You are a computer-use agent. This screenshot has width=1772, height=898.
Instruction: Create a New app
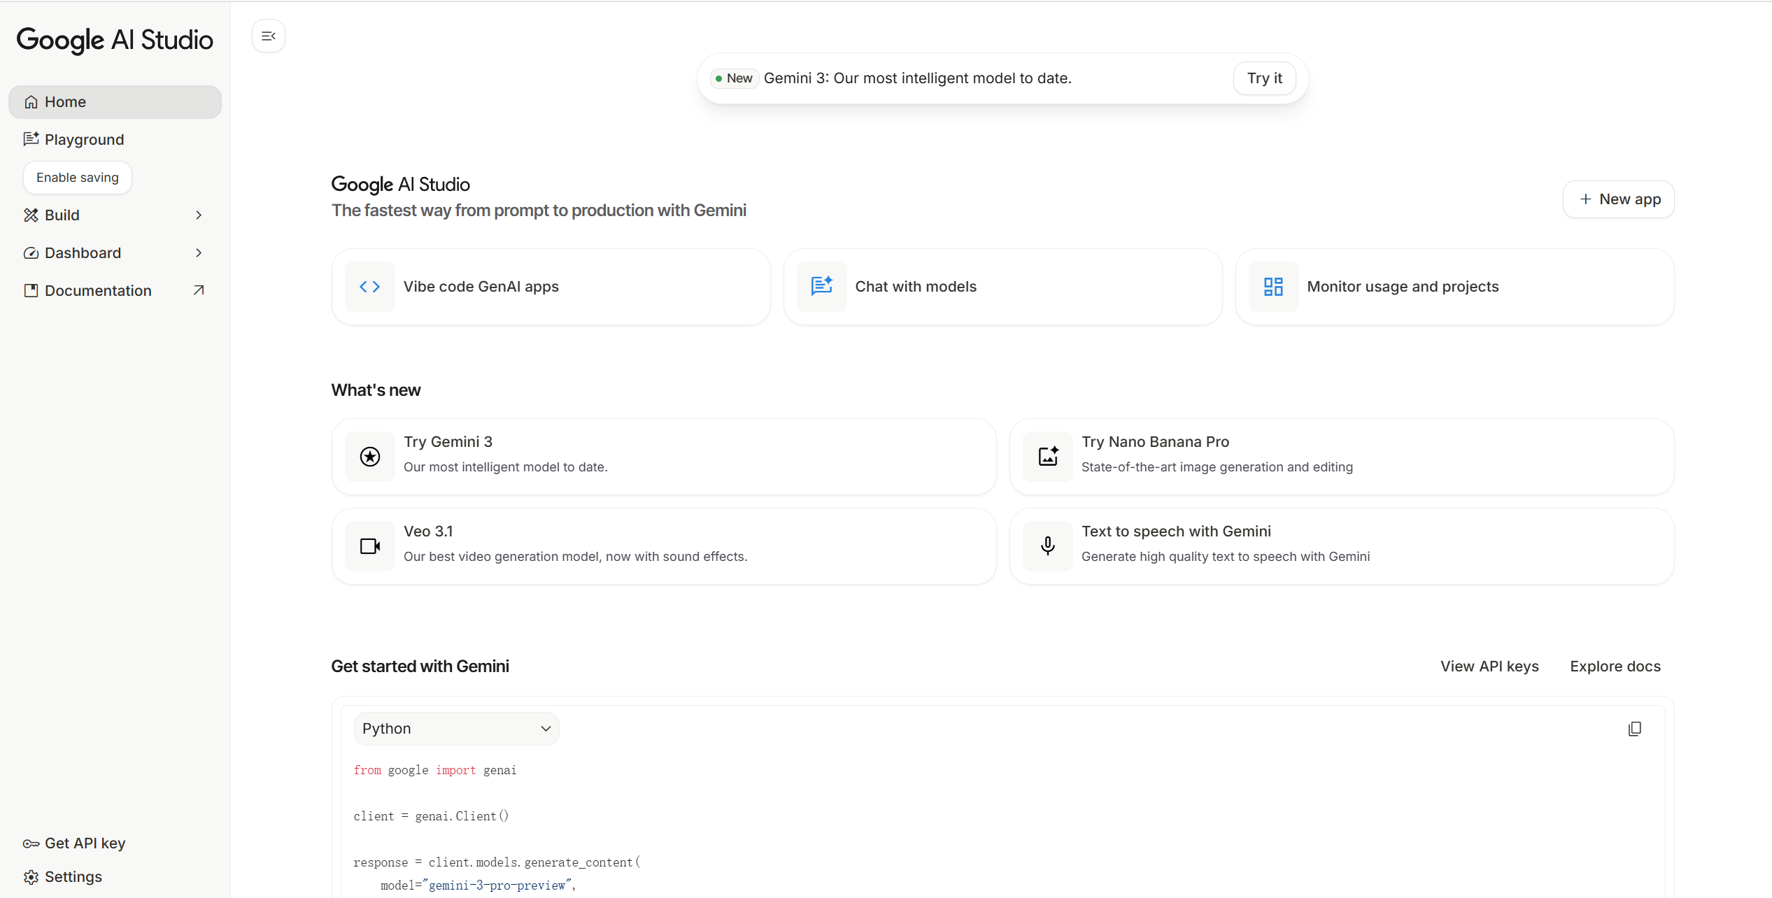pyautogui.click(x=1618, y=199)
